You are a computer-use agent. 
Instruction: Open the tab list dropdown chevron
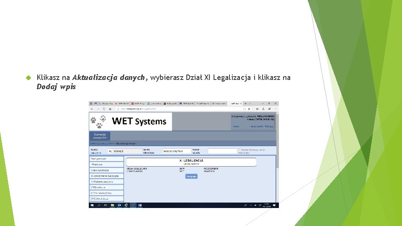250,103
